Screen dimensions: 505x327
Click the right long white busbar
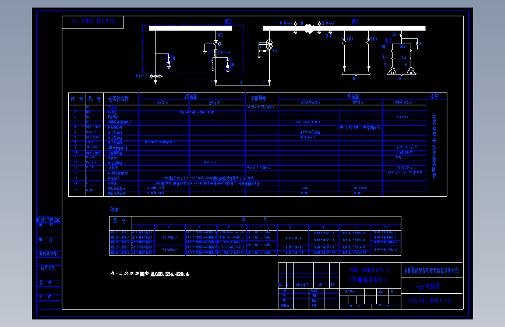(x=344, y=29)
